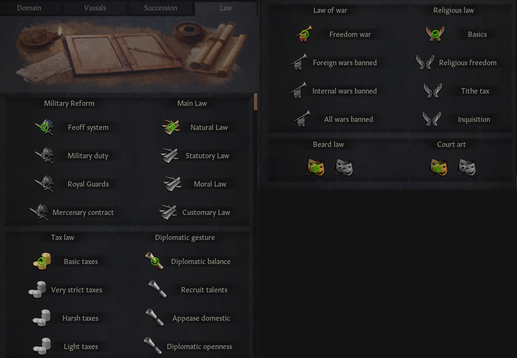The height and width of the screenshot is (358, 517).
Task: Click the law panel vertical scrollbar handle
Action: [x=256, y=102]
